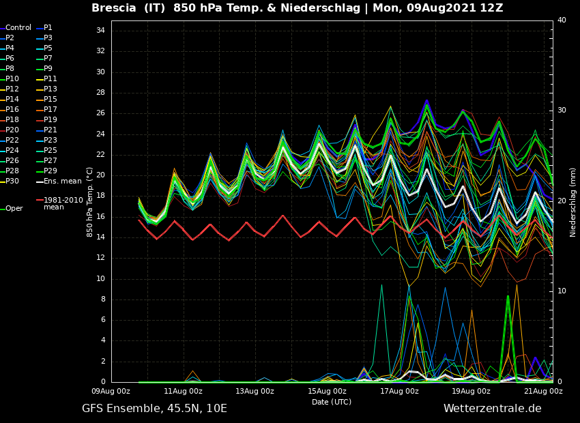Select the "P30" legend entry

coord(10,181)
